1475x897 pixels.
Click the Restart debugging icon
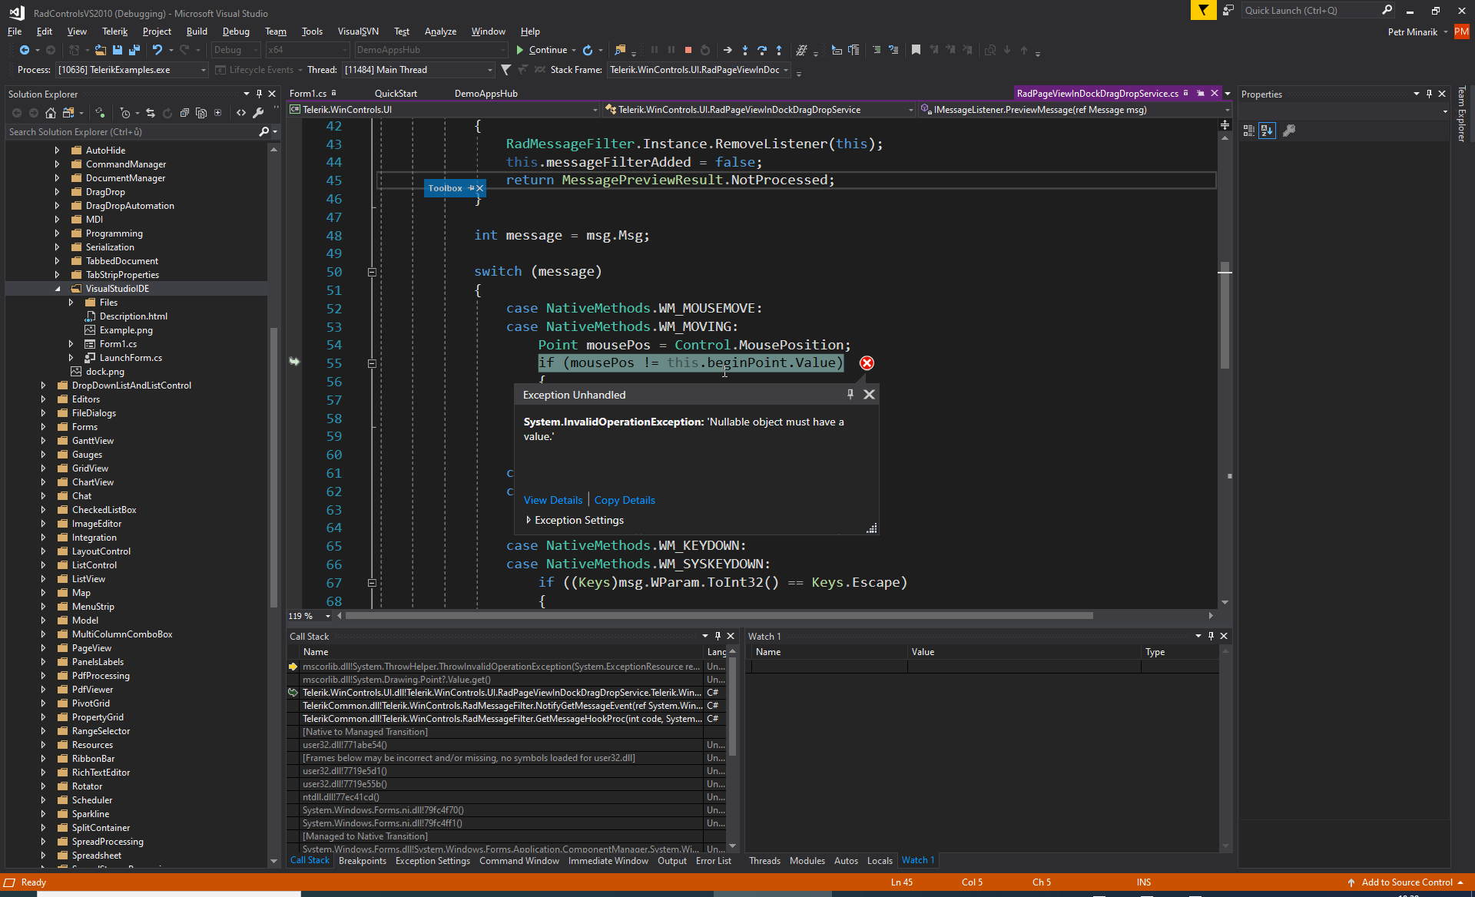coord(705,50)
